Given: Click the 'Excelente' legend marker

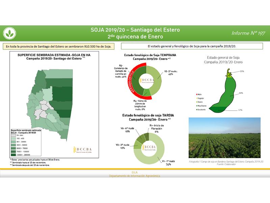Looking at the screenshot, I should (x=197, y=110).
